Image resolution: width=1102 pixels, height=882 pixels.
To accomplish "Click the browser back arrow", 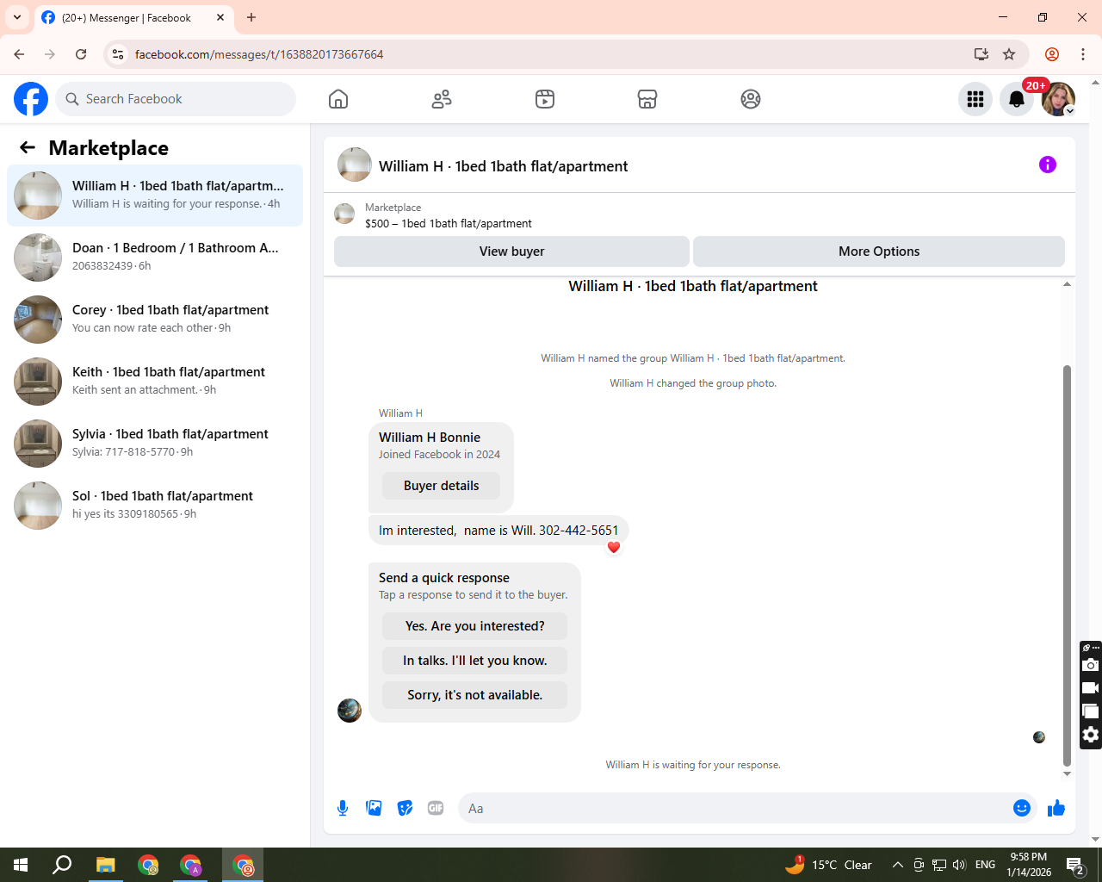I will click(x=19, y=54).
